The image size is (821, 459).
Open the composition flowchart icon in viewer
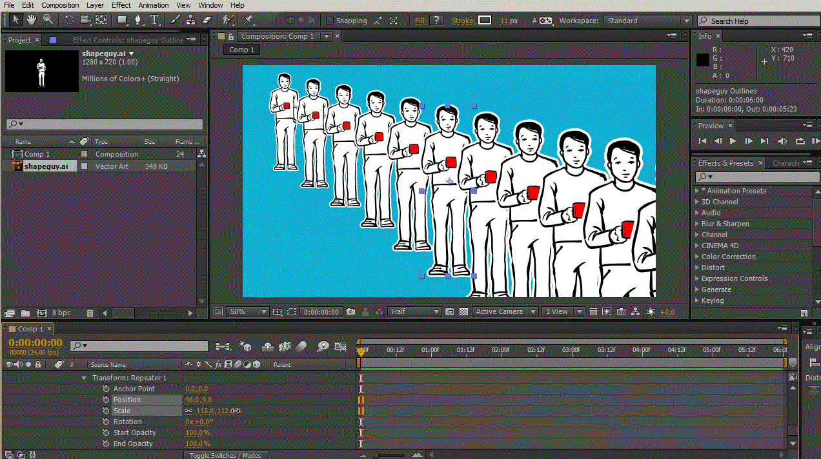coord(636,311)
